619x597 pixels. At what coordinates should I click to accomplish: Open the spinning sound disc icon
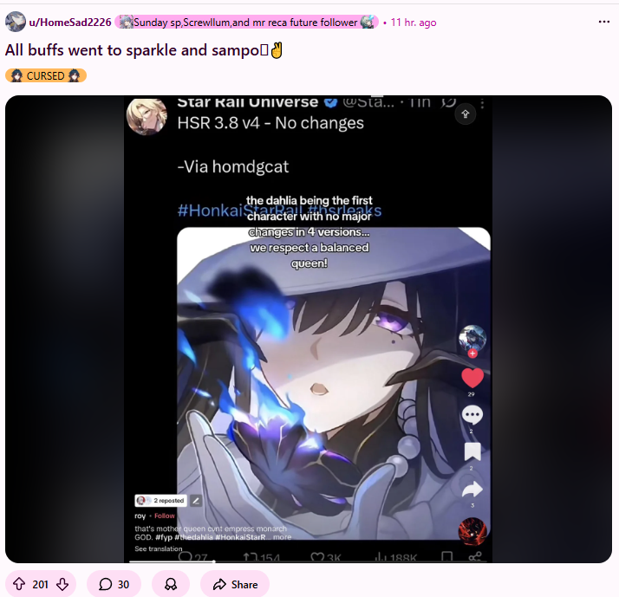[x=472, y=531]
